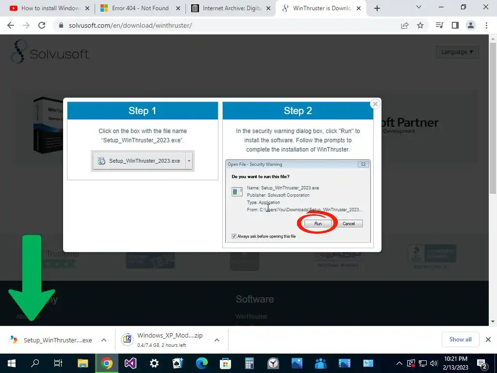
Task: Close the Internet Archive tab
Action: [268, 9]
